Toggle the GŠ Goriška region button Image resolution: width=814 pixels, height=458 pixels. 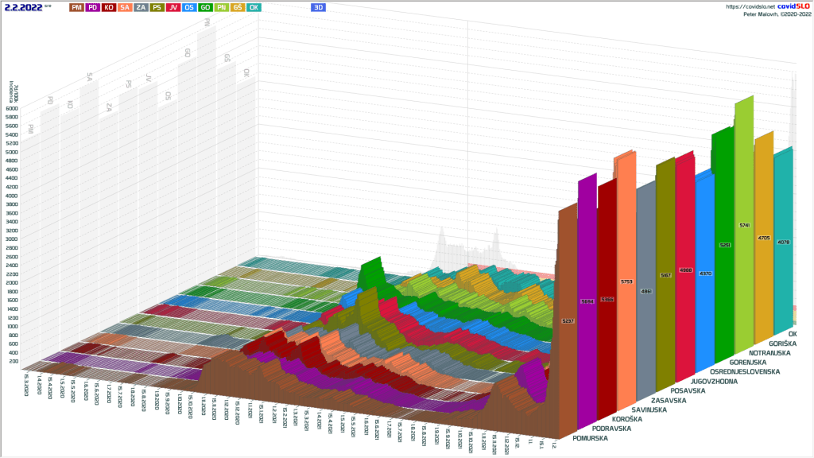tap(237, 7)
